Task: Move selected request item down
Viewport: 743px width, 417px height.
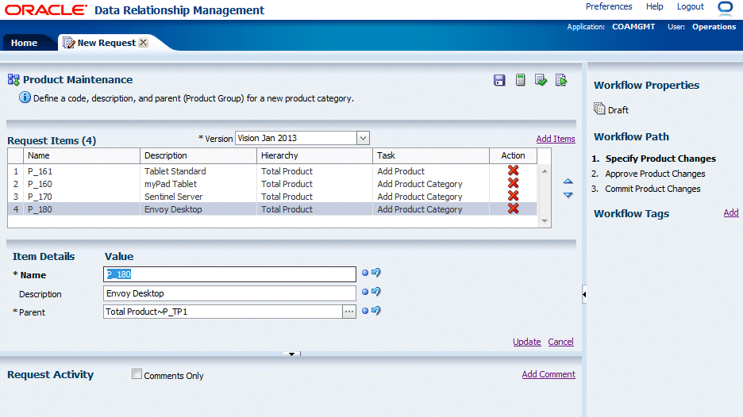Action: tap(568, 195)
